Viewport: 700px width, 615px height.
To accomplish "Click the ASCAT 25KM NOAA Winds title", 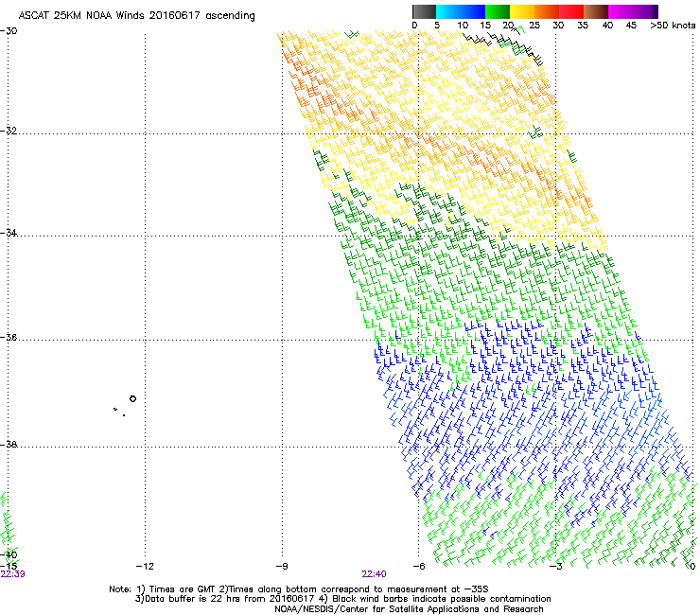I will coord(136,16).
